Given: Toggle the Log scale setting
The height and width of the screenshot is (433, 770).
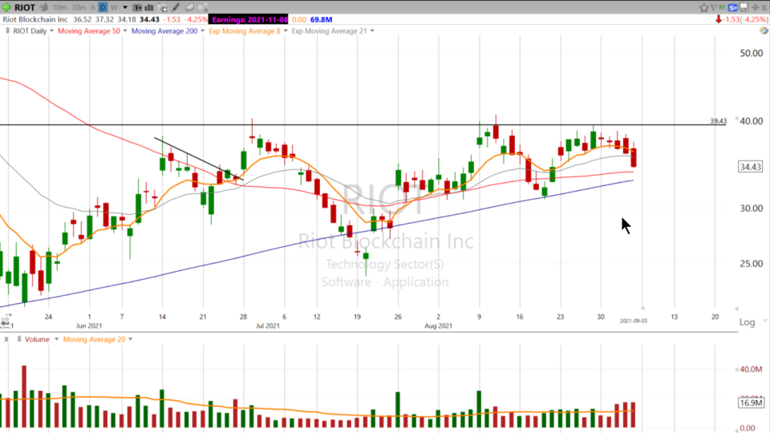Looking at the screenshot, I should click(747, 322).
